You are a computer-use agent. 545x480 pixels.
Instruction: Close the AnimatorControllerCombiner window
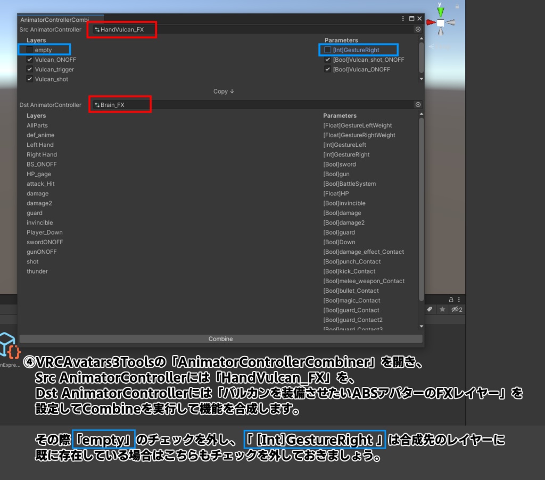coord(419,19)
